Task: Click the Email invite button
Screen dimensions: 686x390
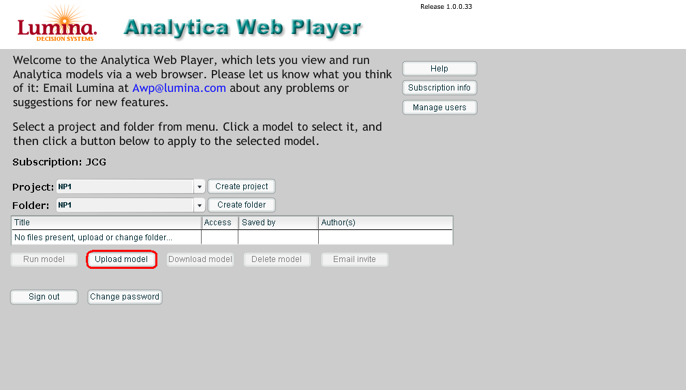Action: [x=354, y=259]
